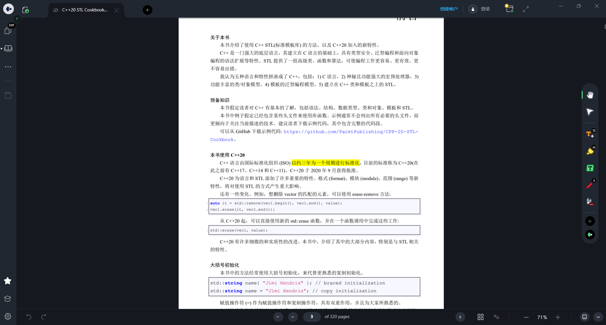606x325 pixels.
Task: Click the braced initialization code line
Action: point(298,283)
